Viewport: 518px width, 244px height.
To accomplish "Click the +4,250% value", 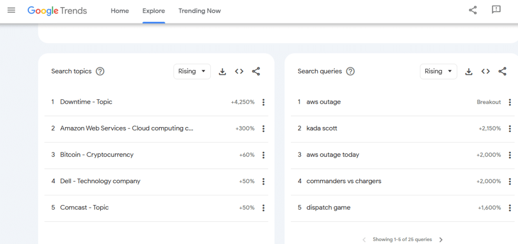I will (243, 102).
